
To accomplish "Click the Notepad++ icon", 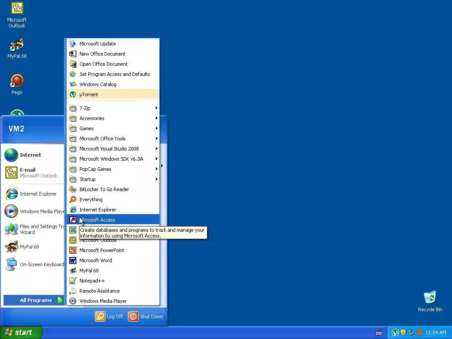I will coord(73,281).
